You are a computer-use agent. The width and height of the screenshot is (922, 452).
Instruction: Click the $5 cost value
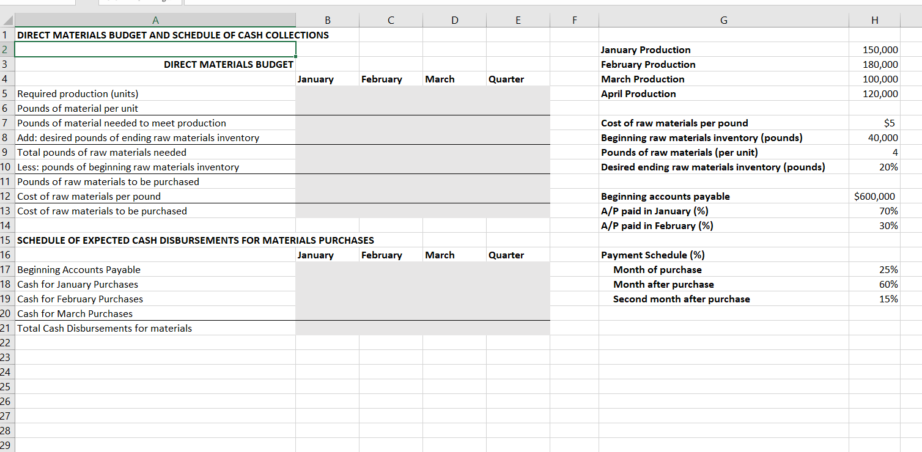click(x=890, y=123)
